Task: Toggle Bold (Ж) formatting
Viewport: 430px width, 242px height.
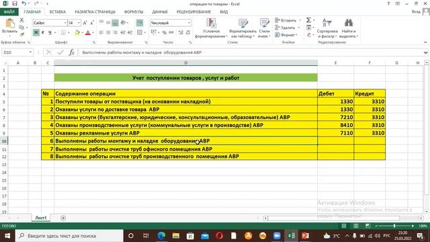Action: click(36, 33)
